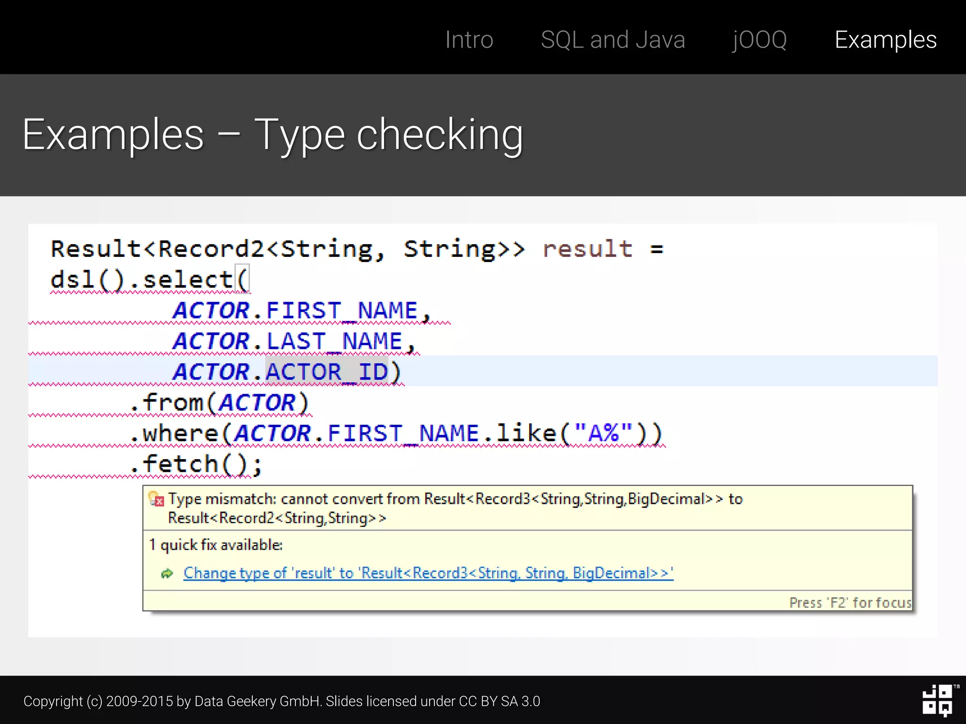Switch to SQL and Java tab
Screen dimensions: 966x724
(x=612, y=40)
